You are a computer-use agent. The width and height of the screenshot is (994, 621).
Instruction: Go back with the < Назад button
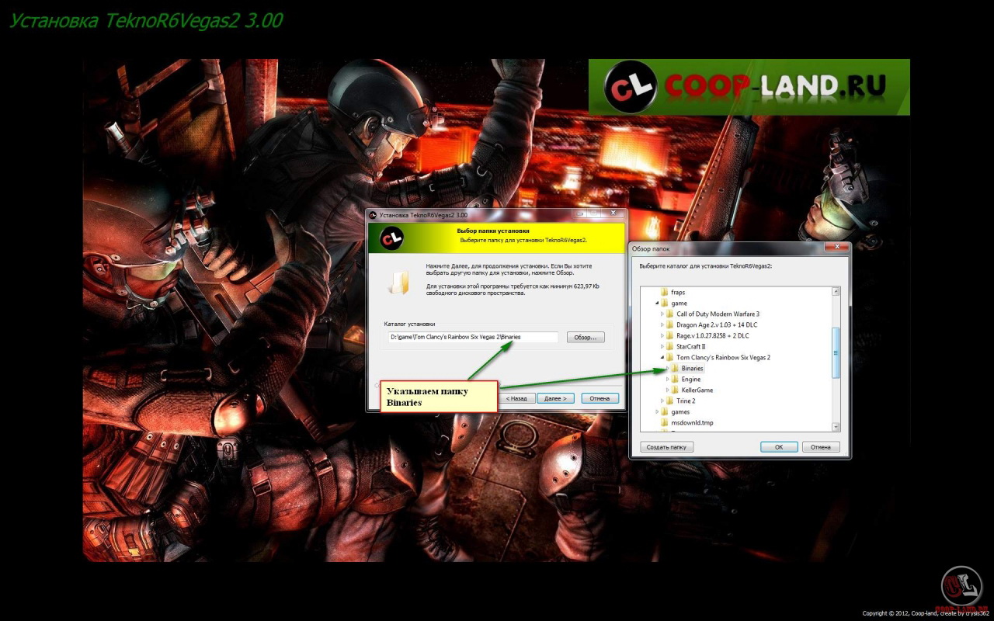[516, 398]
